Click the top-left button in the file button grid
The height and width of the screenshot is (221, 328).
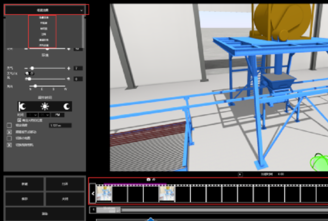pyautogui.click(x=25, y=184)
